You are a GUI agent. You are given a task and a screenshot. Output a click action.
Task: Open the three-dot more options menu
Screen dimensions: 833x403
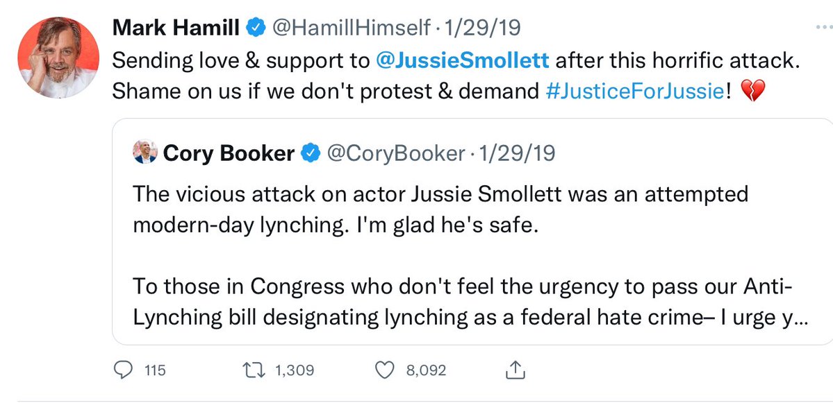pos(823,26)
